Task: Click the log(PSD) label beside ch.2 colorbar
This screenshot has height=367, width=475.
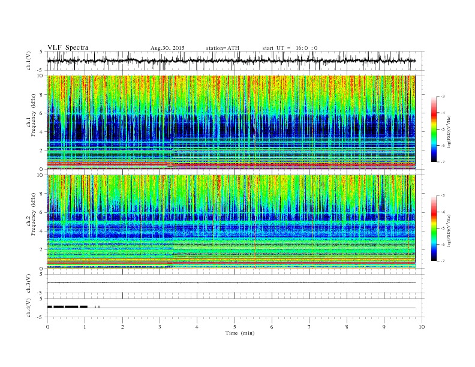Action: pyautogui.click(x=450, y=230)
